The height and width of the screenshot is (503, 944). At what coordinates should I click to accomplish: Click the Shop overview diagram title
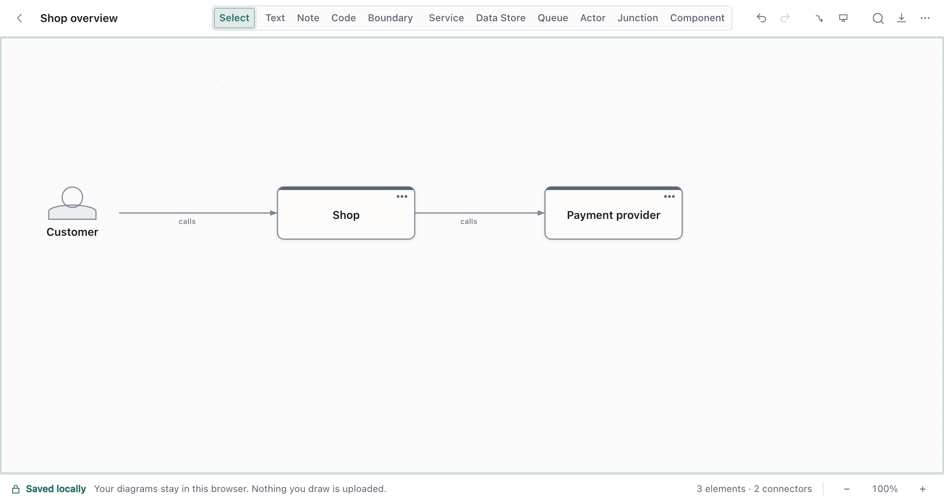(79, 18)
